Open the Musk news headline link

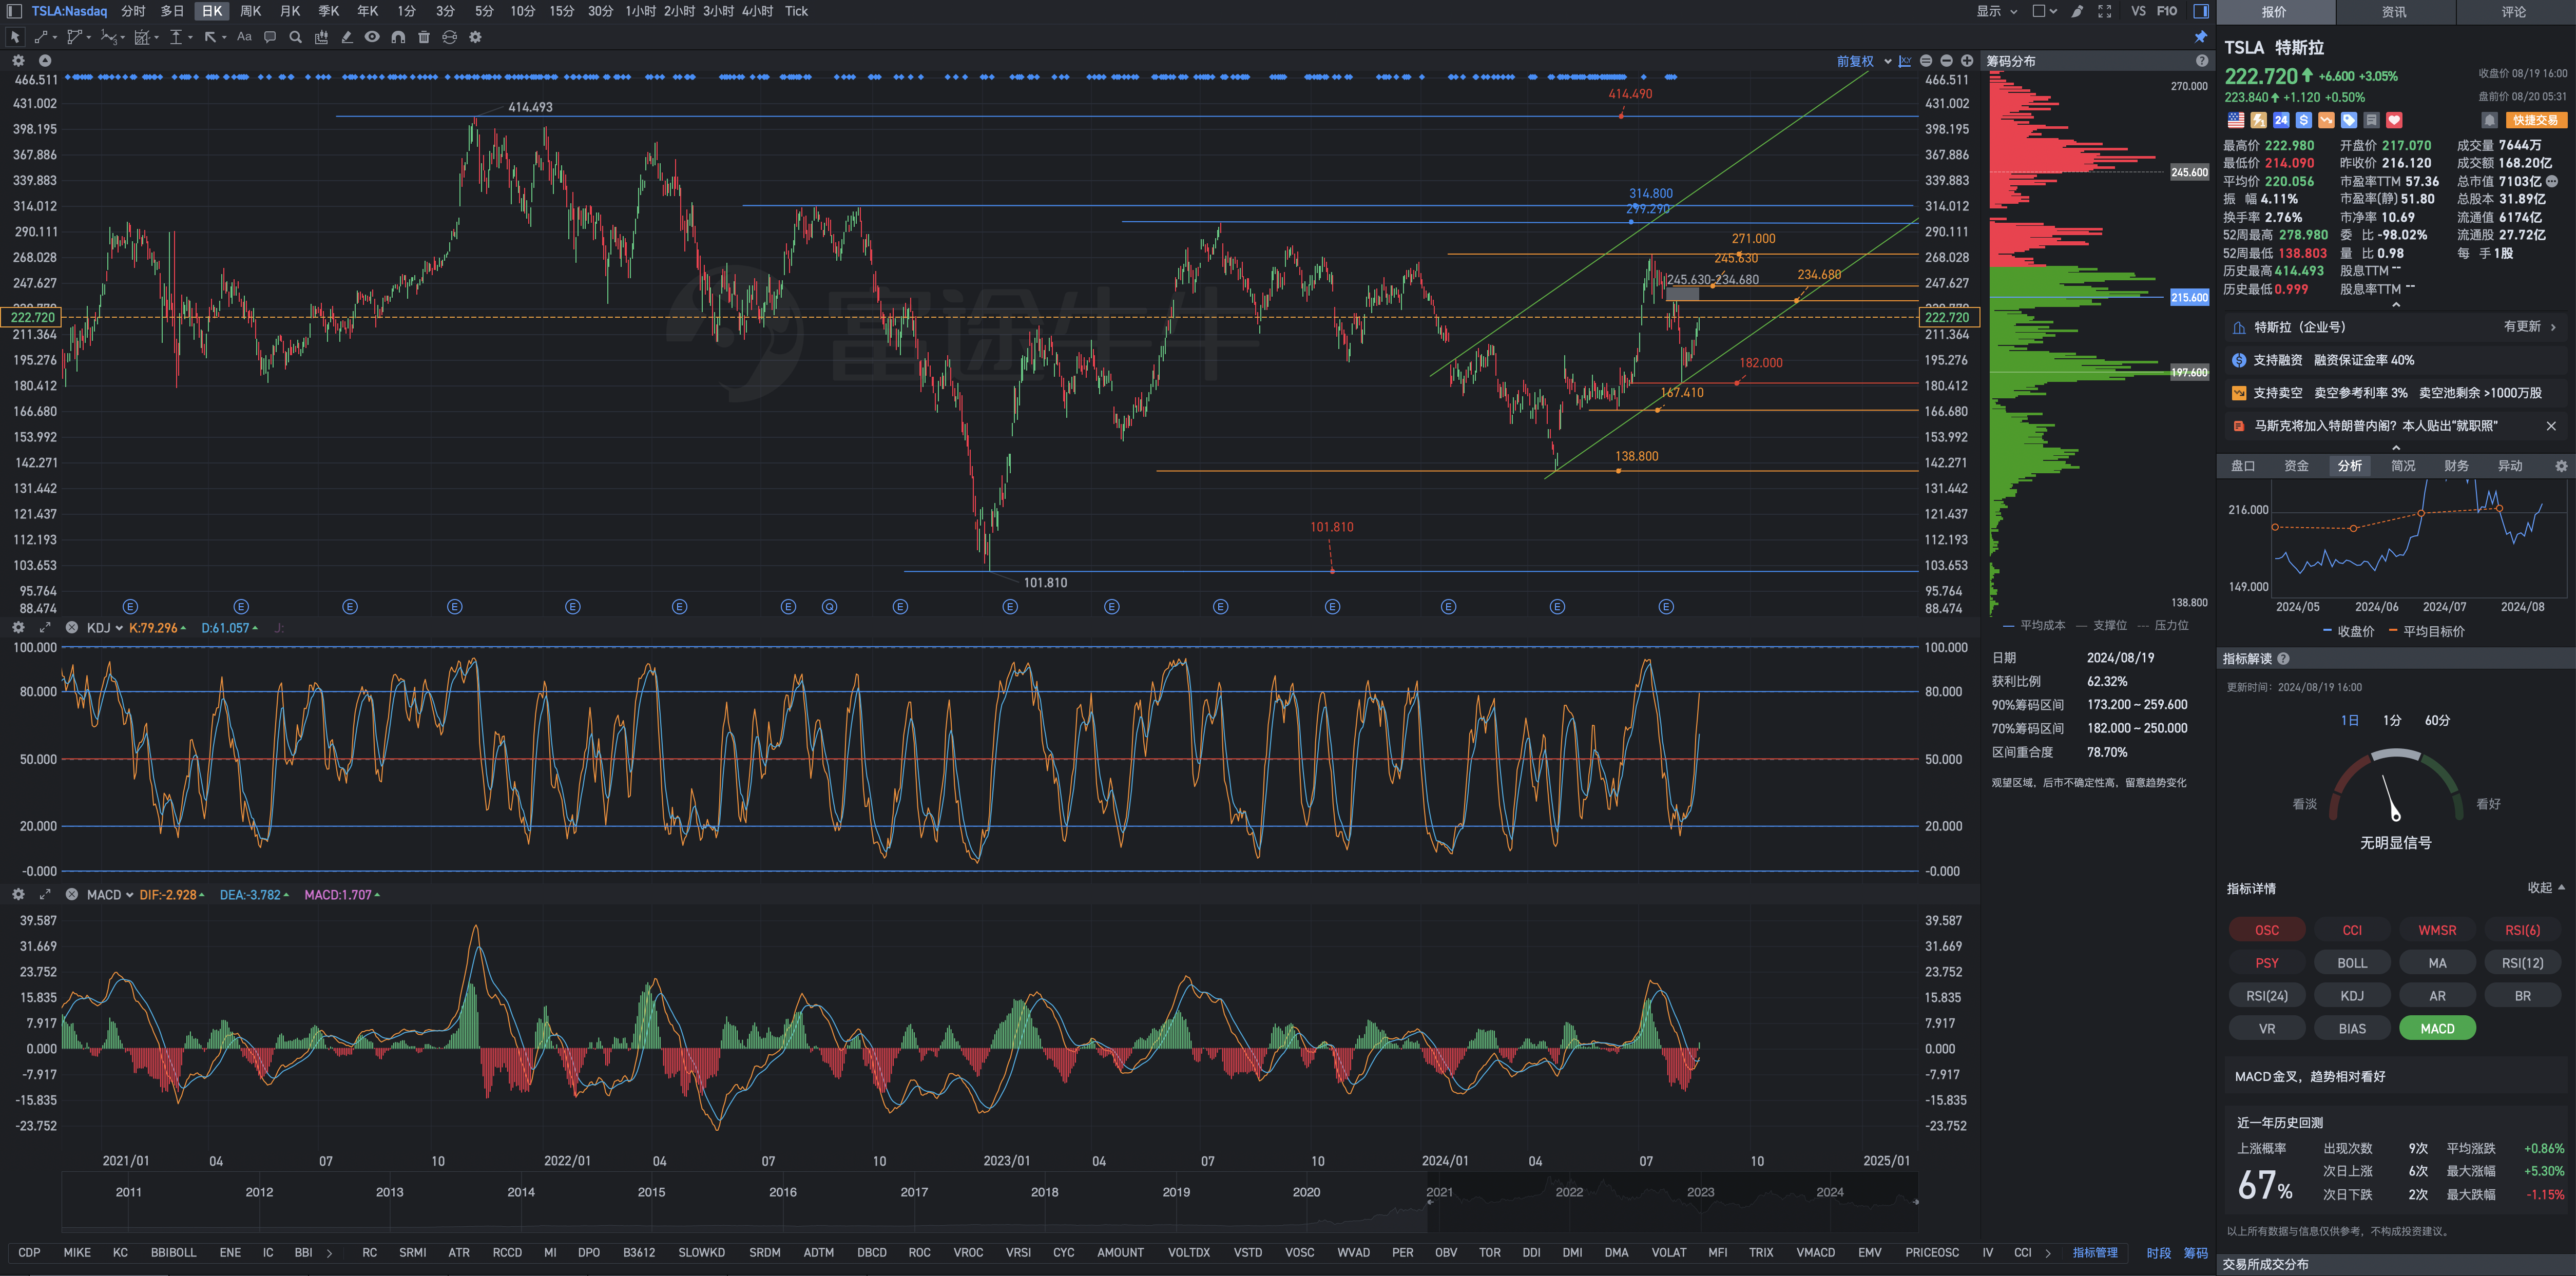pyautogui.click(x=2376, y=426)
